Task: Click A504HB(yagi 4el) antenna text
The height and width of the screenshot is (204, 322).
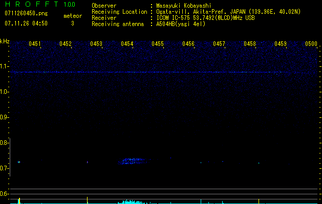Action: point(181,24)
